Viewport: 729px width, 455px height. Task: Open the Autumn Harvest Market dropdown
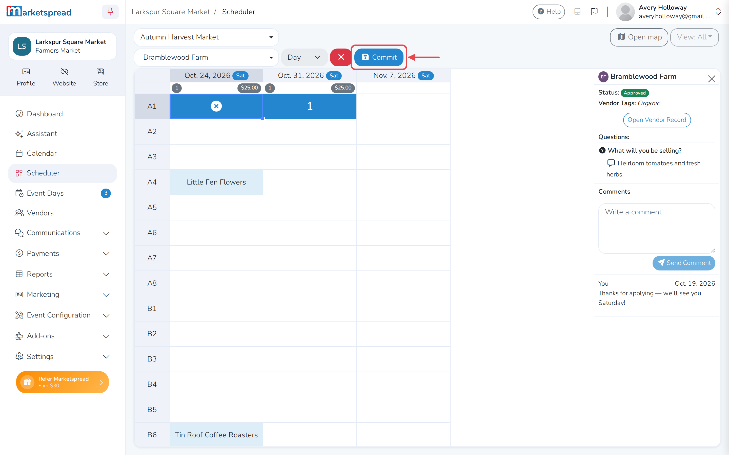(206, 37)
